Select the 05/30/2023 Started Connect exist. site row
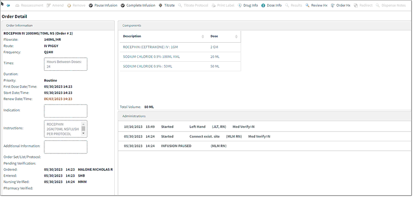 264,136
